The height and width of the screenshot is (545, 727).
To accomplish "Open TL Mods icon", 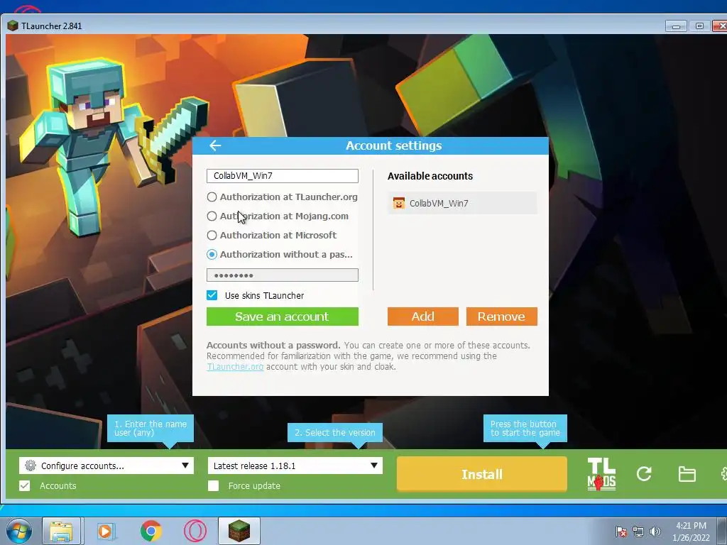I will (601, 474).
